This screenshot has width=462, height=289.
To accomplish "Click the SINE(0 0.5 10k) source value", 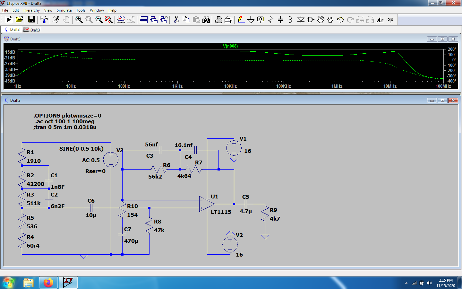I will pyautogui.click(x=81, y=149).
